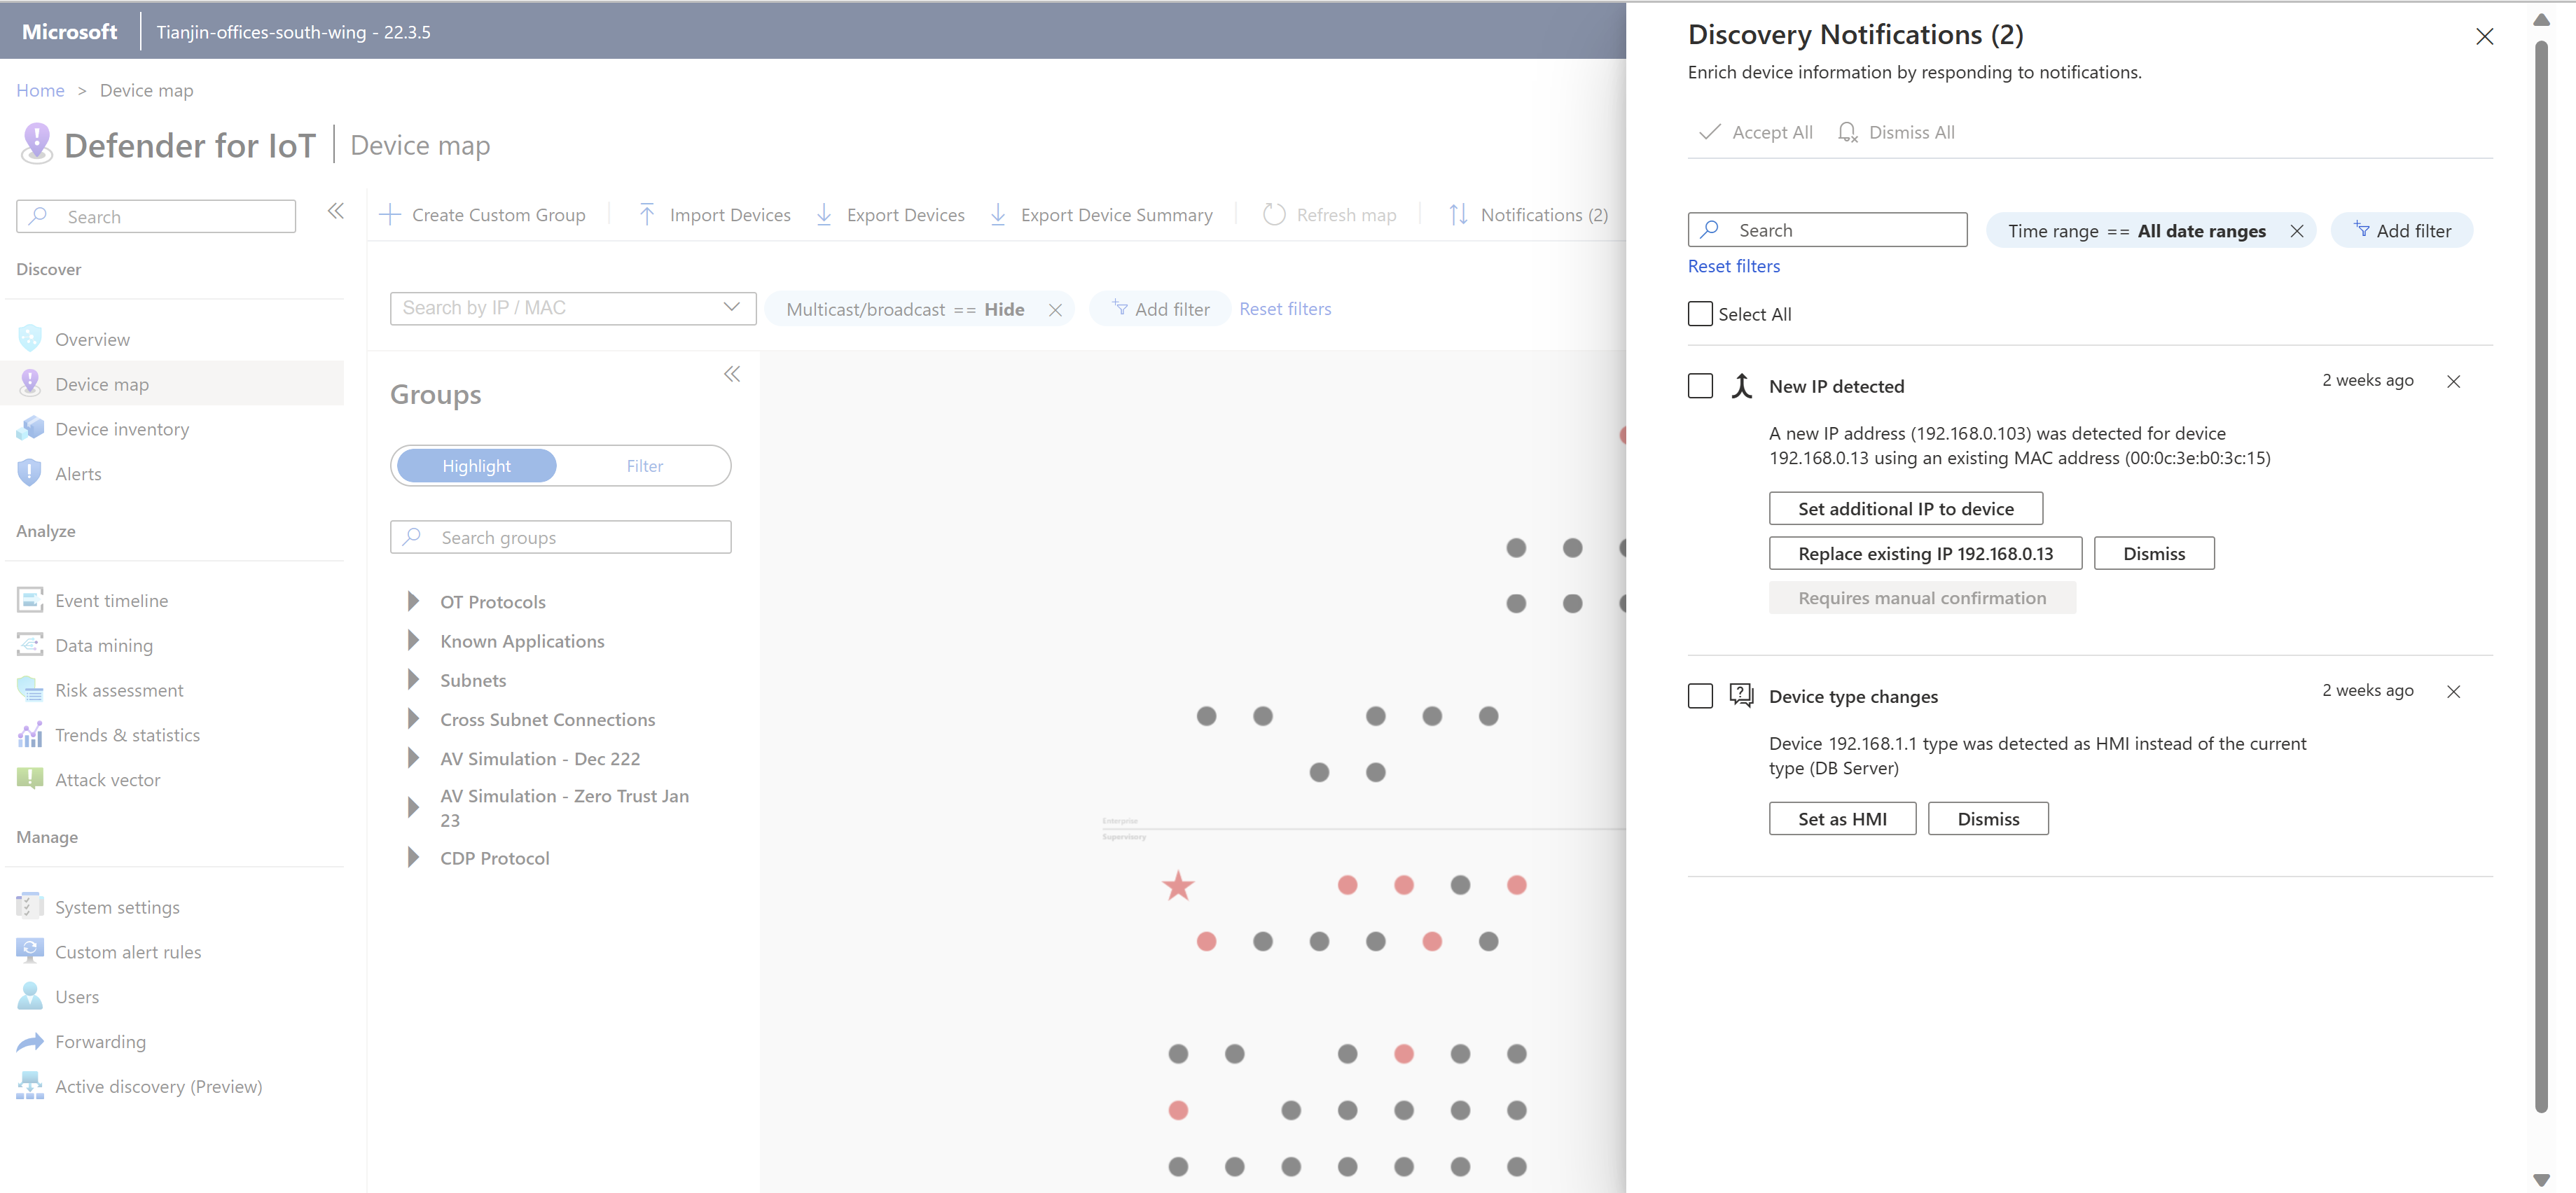The width and height of the screenshot is (2576, 1193).
Task: Expand the Cross Subnet Connections group
Action: (x=413, y=719)
